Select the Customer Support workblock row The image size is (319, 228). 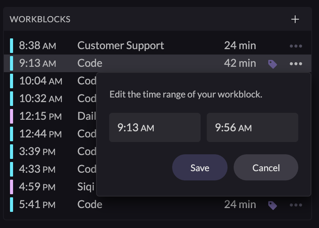pyautogui.click(x=121, y=46)
